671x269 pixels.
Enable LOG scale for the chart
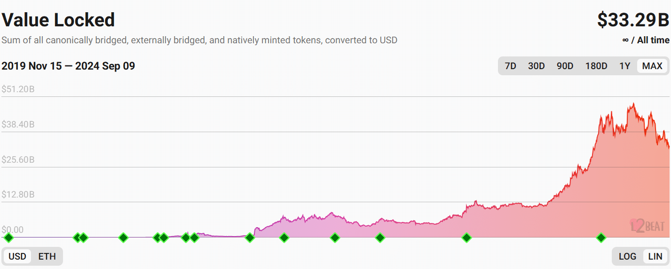[x=627, y=256]
